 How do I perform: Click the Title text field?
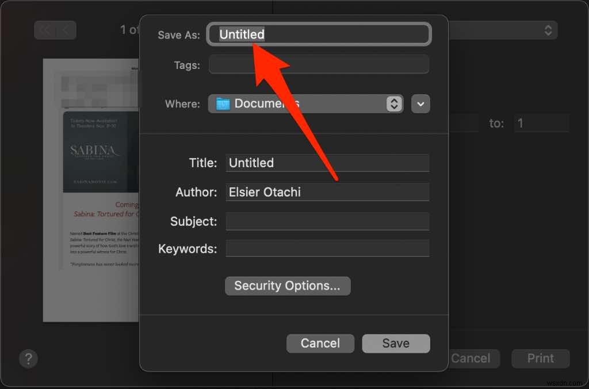(327, 163)
